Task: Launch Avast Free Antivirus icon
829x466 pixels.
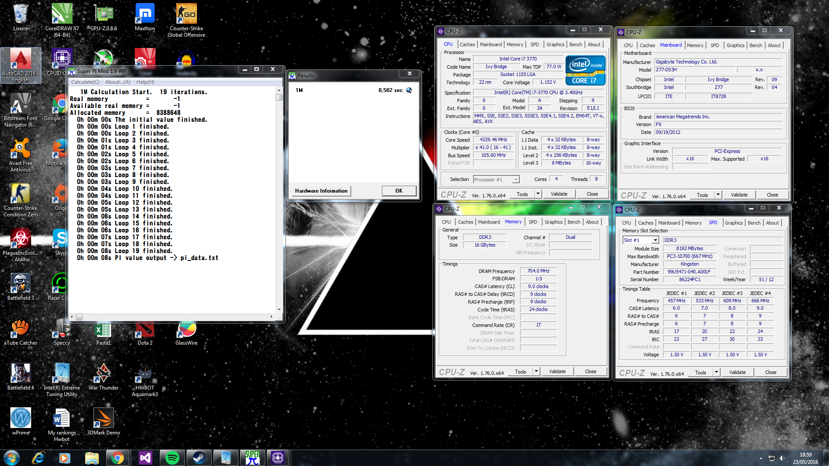Action: coord(20,155)
